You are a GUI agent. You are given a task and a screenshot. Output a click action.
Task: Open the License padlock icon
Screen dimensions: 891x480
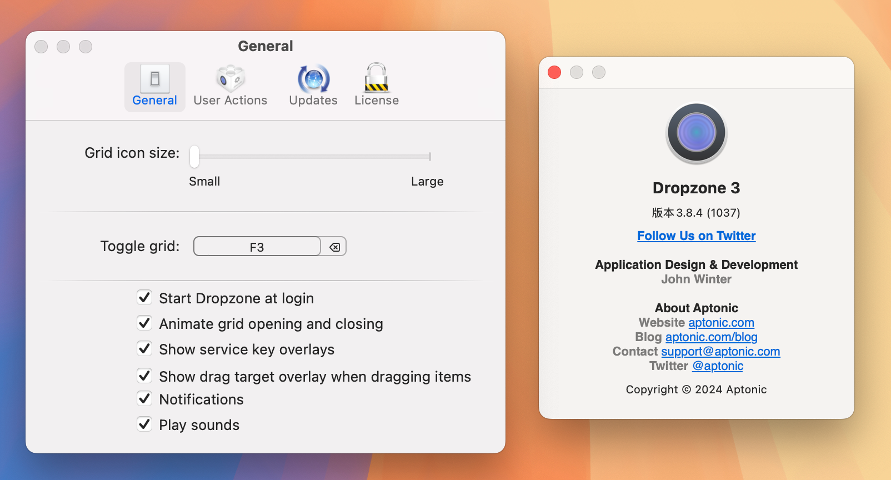[x=377, y=78]
